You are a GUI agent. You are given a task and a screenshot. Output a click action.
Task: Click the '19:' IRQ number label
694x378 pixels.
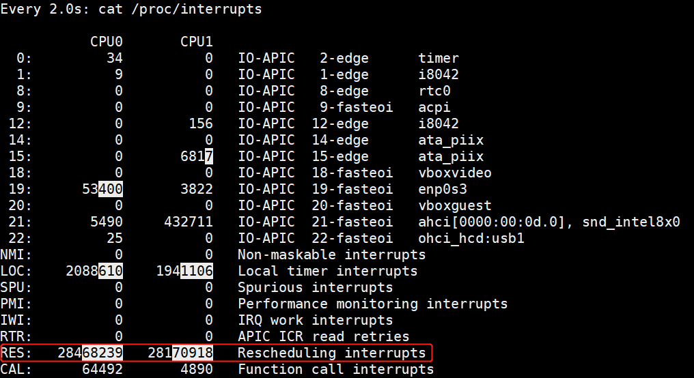coord(20,189)
